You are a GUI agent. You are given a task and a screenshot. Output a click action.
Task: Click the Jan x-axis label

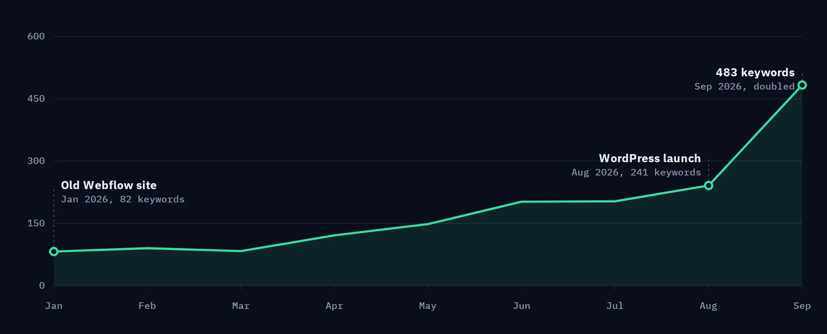point(54,306)
